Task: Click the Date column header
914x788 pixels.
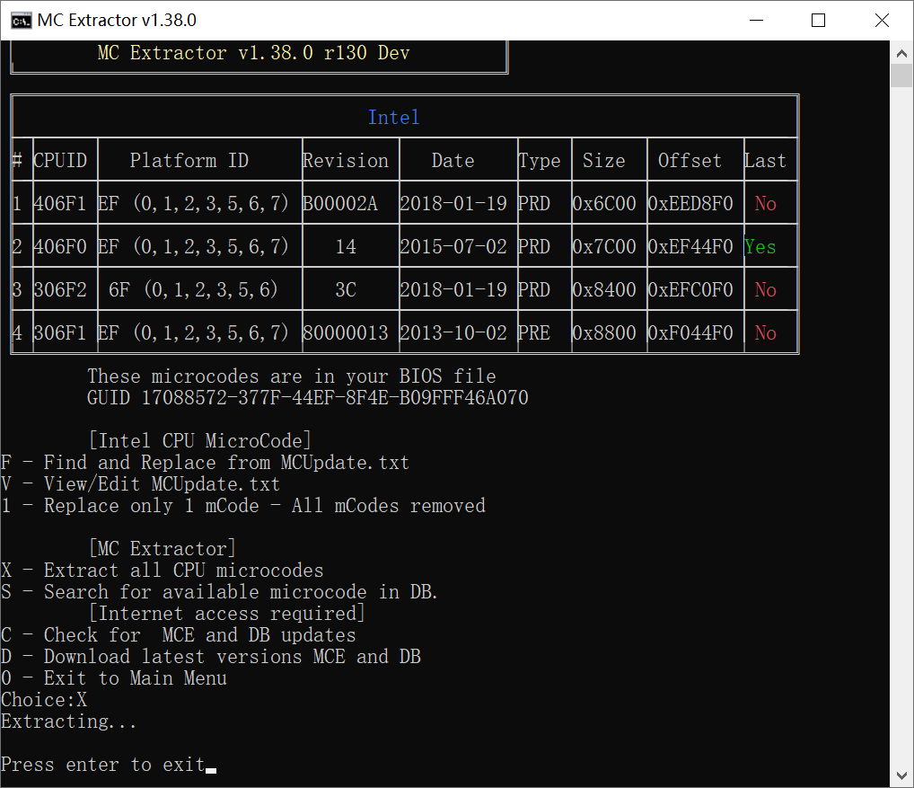Action: point(453,161)
